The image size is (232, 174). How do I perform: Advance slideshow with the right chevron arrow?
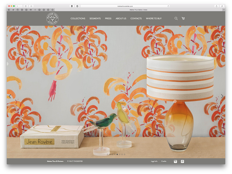point(222,96)
